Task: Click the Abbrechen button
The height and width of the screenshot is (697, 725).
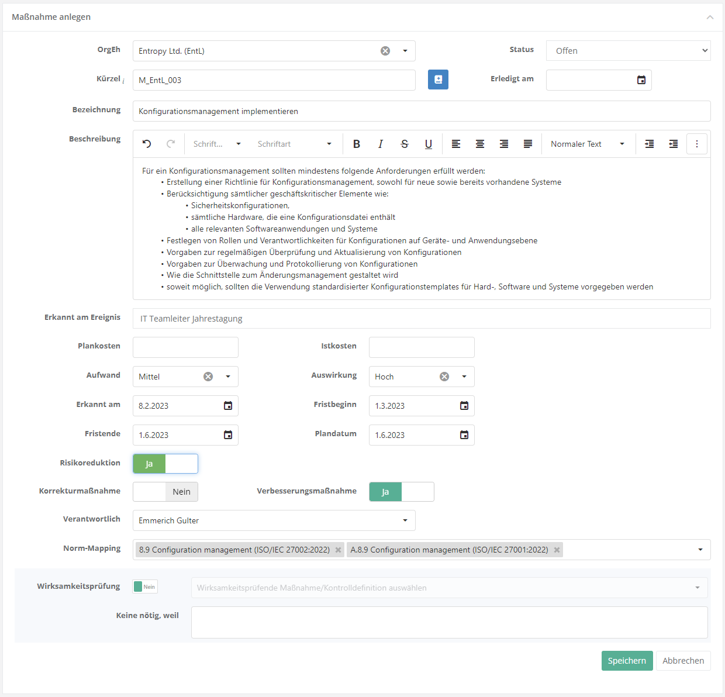Action: [683, 661]
